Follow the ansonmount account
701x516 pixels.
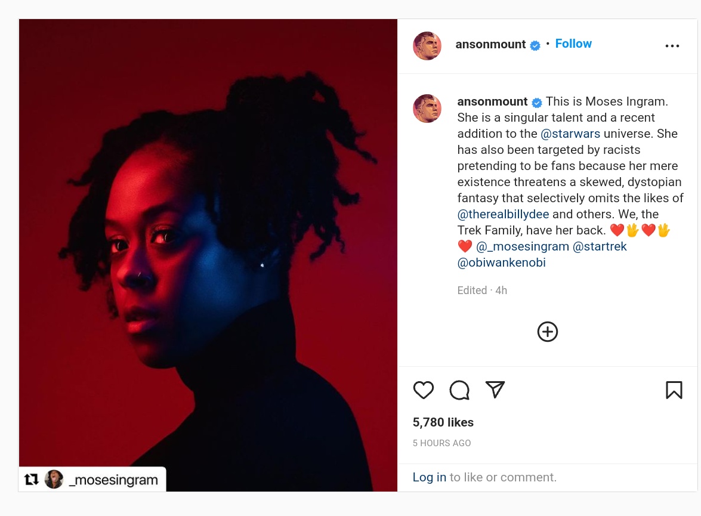(x=573, y=44)
